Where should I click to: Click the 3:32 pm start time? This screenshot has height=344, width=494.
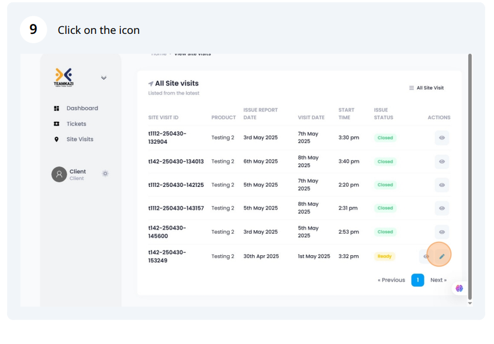point(349,256)
